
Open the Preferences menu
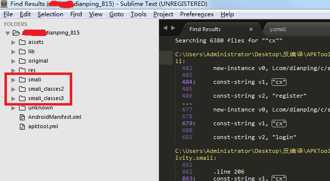tap(197, 14)
